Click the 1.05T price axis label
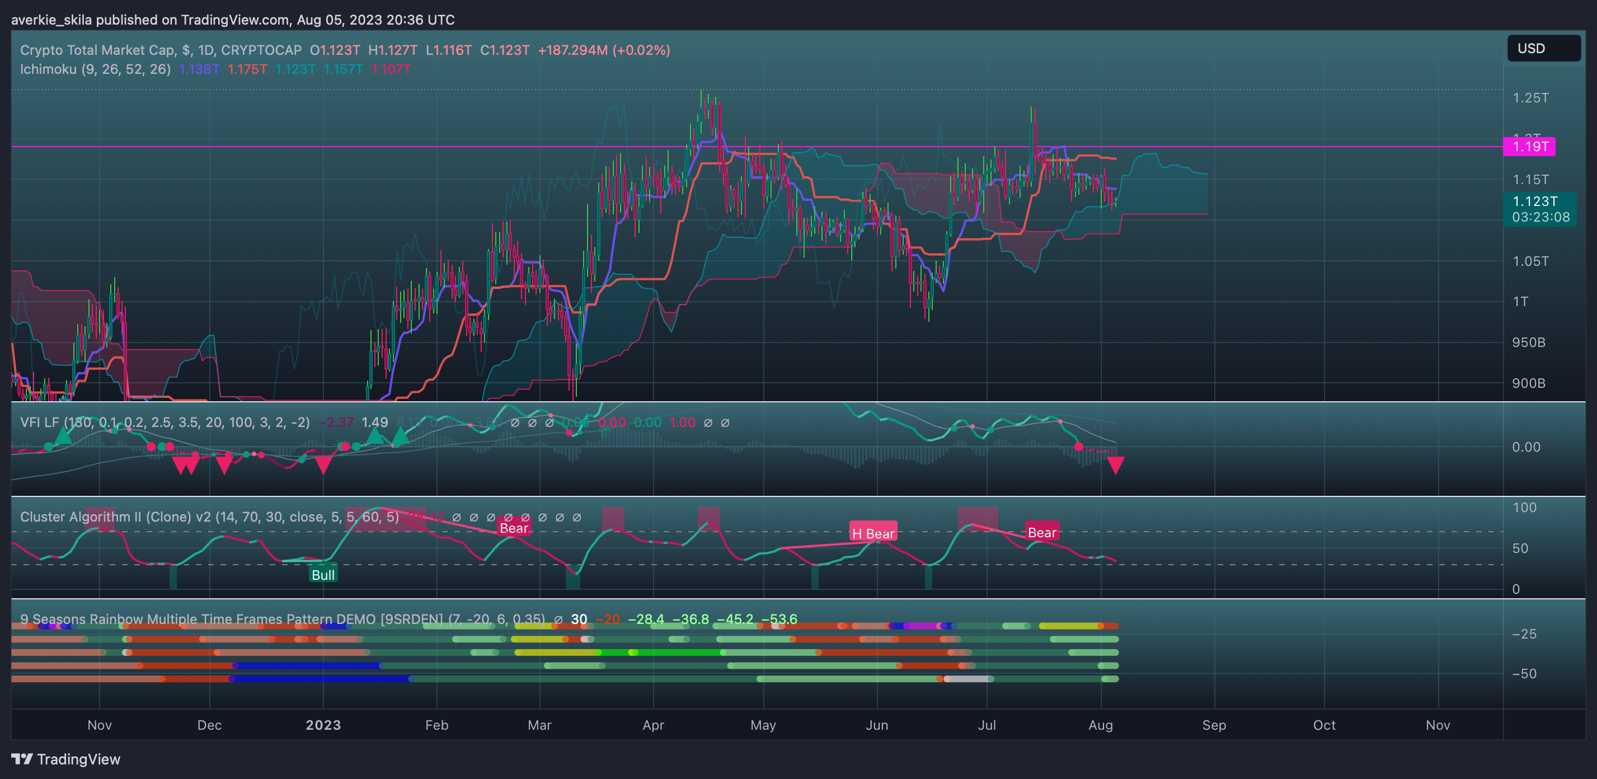The image size is (1597, 779). pyautogui.click(x=1530, y=261)
